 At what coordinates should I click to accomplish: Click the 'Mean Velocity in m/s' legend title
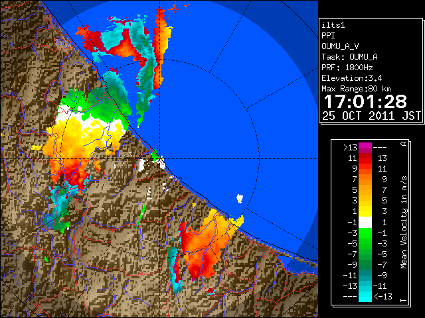point(404,223)
